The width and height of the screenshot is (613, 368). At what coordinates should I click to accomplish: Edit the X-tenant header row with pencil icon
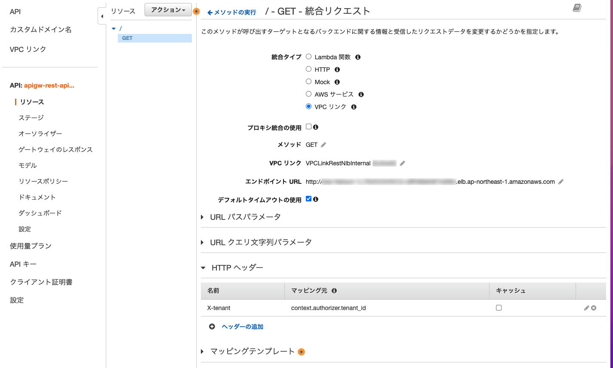[x=586, y=308]
